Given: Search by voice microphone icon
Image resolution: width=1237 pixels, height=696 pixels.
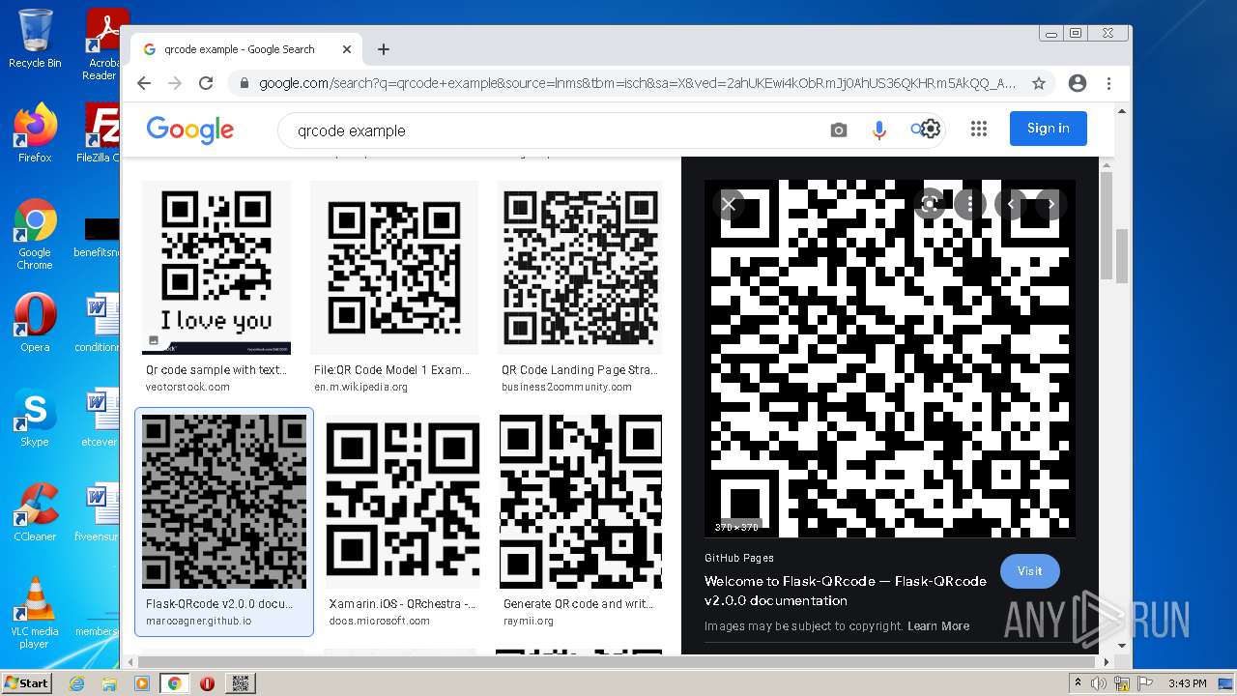Looking at the screenshot, I should tap(879, 130).
